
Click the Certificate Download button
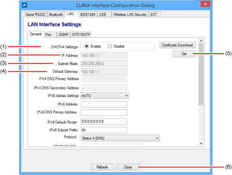(x=177, y=45)
